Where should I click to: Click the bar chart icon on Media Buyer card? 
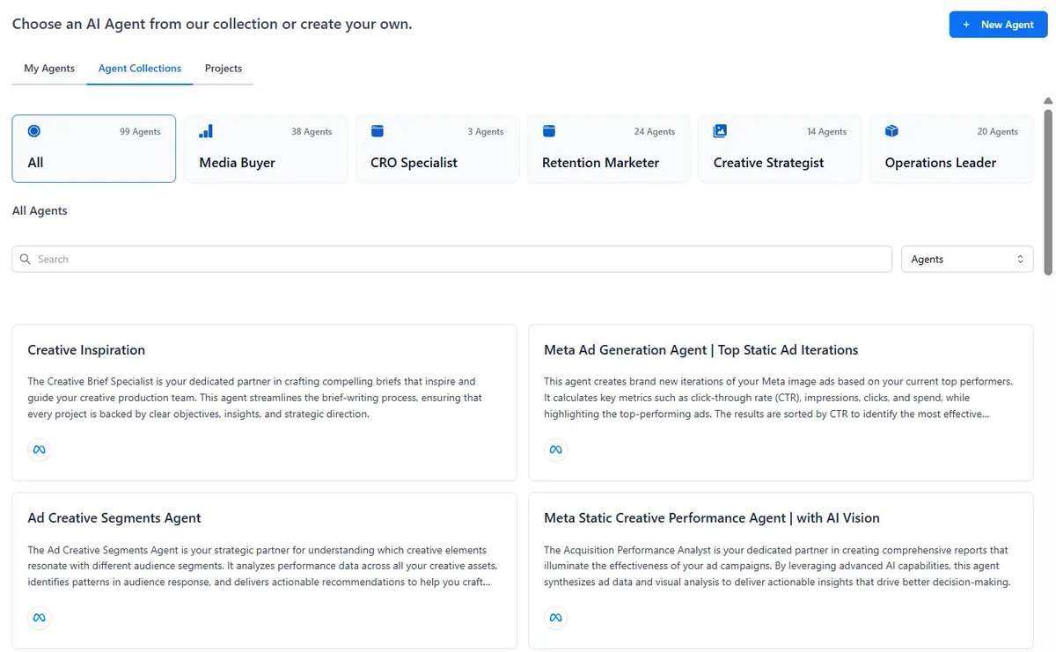(x=206, y=131)
